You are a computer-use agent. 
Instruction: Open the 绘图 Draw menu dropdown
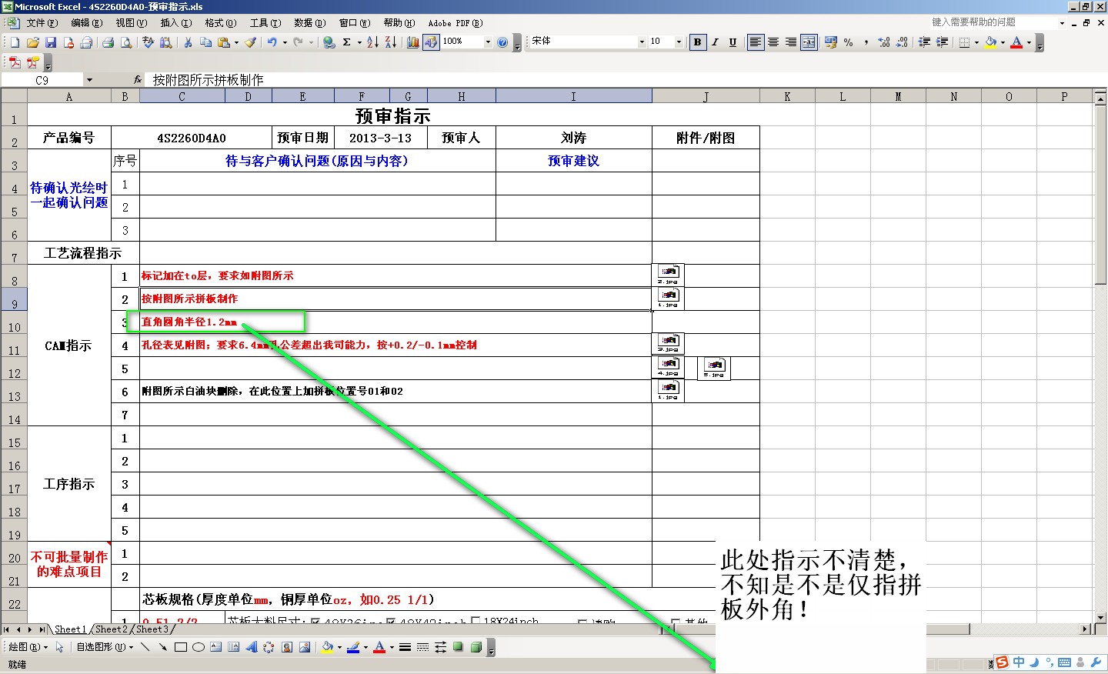28,647
